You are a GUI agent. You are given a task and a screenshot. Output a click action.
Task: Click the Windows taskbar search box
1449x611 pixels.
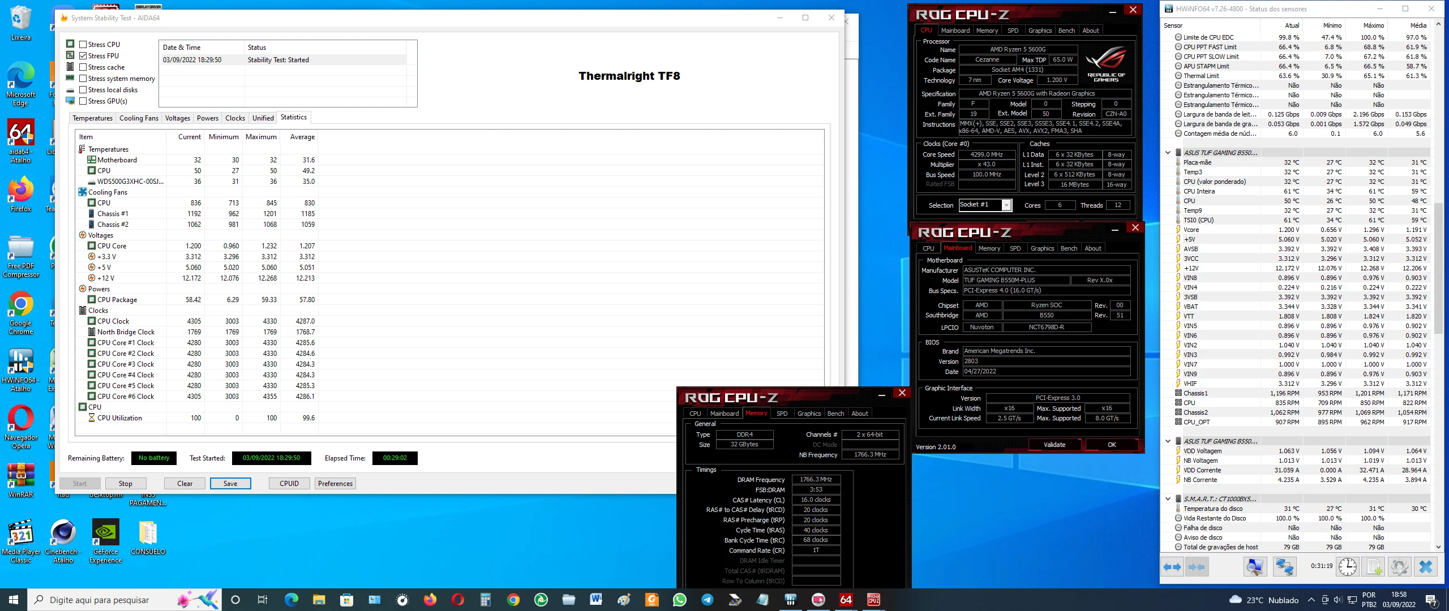tap(99, 600)
